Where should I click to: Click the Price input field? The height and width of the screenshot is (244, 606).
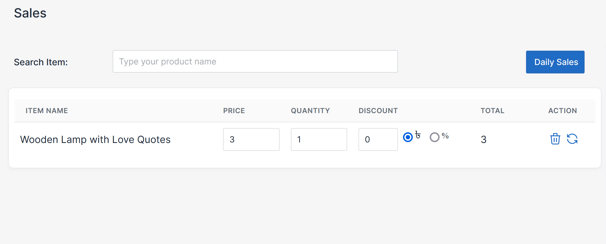click(251, 139)
